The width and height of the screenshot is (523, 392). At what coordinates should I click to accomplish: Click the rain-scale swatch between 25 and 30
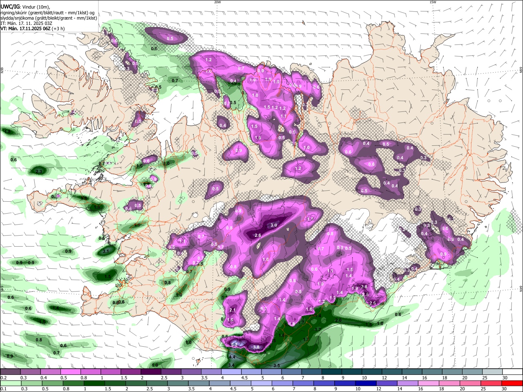(492, 383)
